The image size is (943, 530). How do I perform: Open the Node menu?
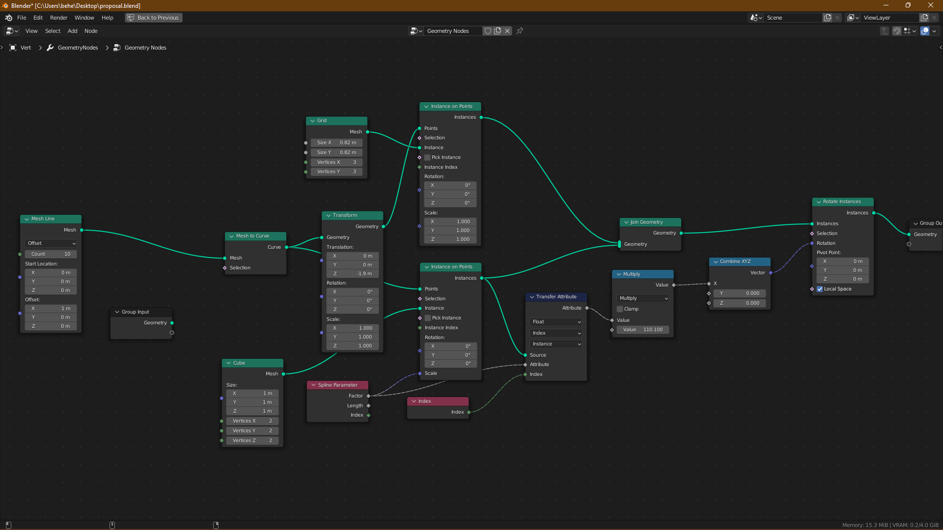(x=91, y=31)
